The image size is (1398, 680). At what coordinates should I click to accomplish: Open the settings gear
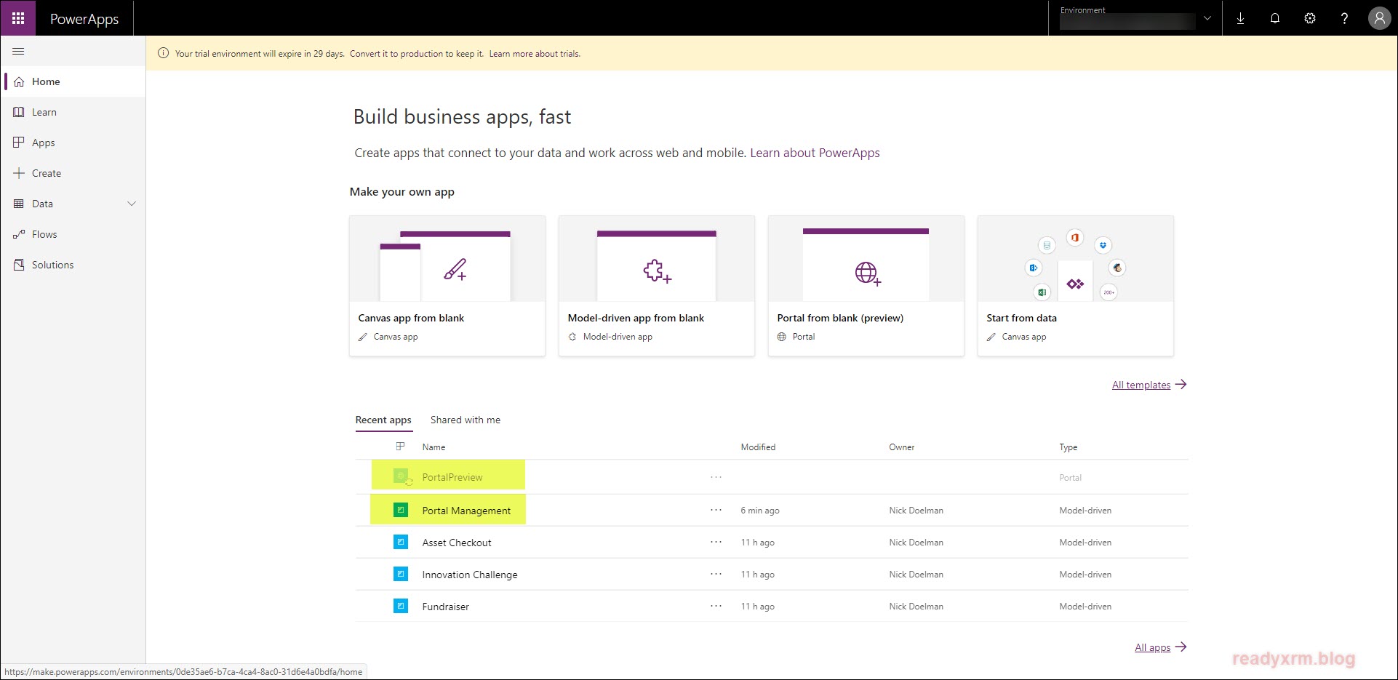tap(1309, 19)
